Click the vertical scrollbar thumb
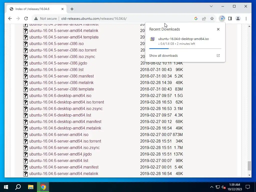Image resolution: width=256 pixels, height=192 pixels. pos(249,166)
